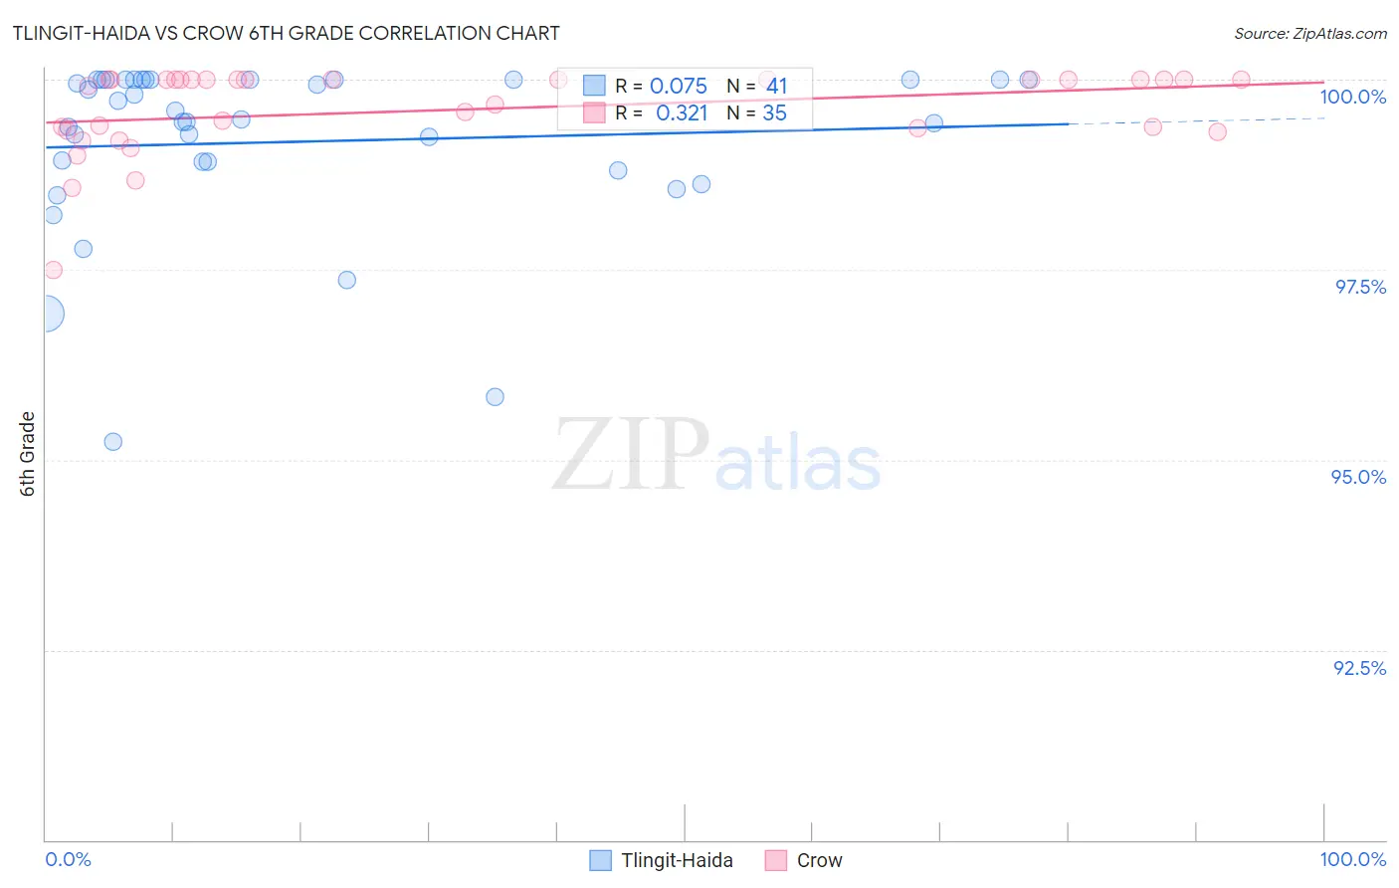Screen dimensions: 1399x888
Task: Click the chart title text
Action: (x=286, y=33)
